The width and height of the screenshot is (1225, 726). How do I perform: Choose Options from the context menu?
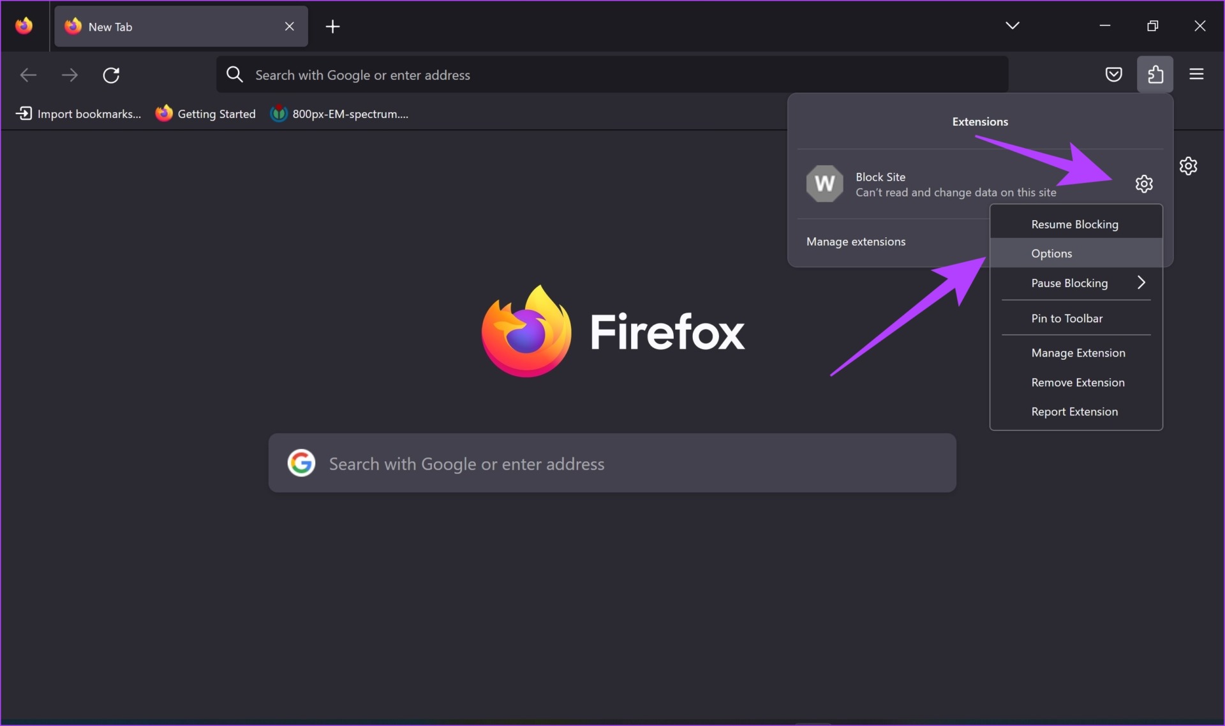coord(1076,253)
